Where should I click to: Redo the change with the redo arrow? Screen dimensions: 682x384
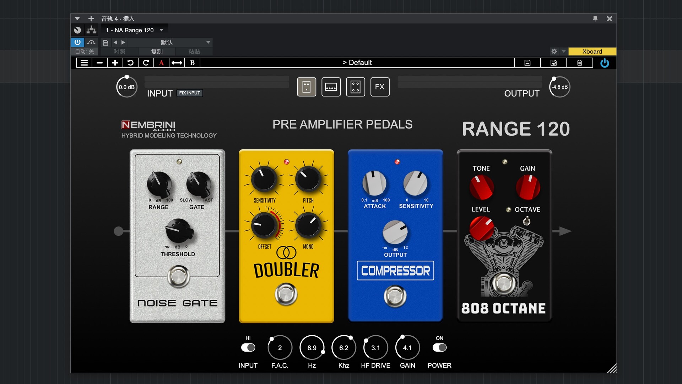pos(146,63)
